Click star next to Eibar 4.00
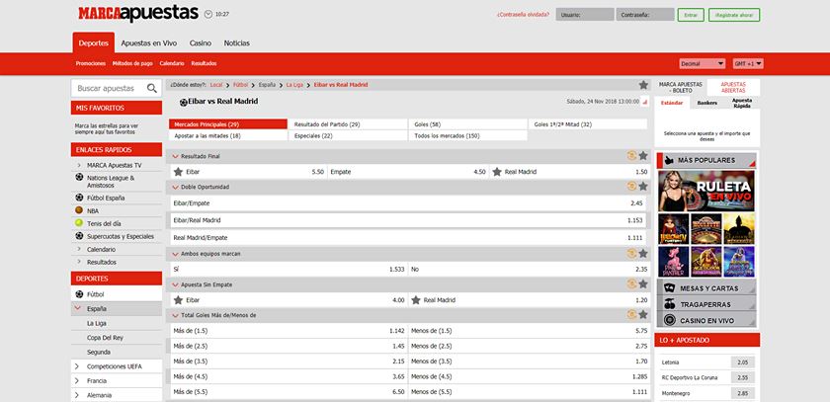The width and height of the screenshot is (830, 402). (x=178, y=300)
